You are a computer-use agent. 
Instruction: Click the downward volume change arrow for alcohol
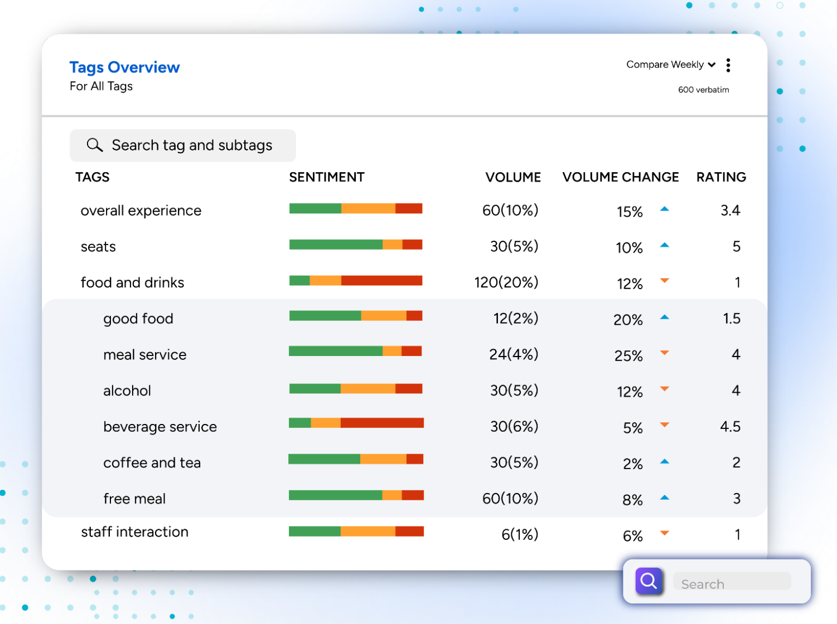click(x=665, y=389)
